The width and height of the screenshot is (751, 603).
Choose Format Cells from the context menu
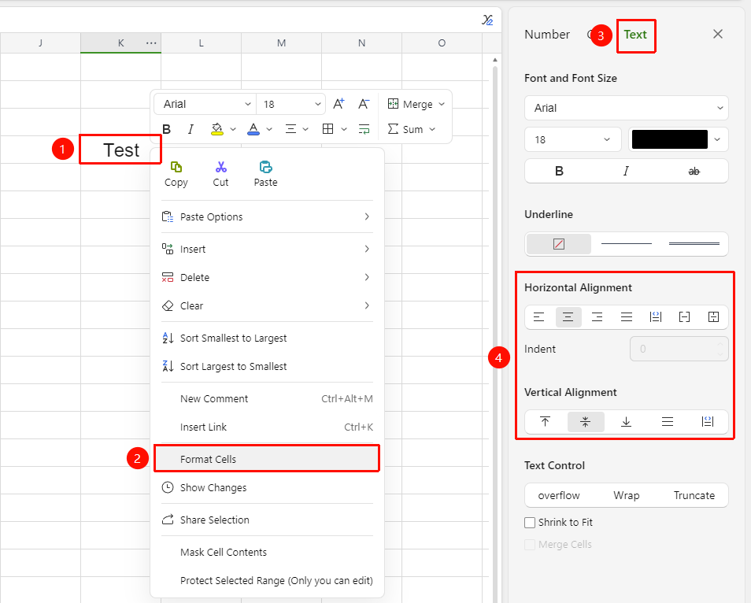pyautogui.click(x=267, y=459)
